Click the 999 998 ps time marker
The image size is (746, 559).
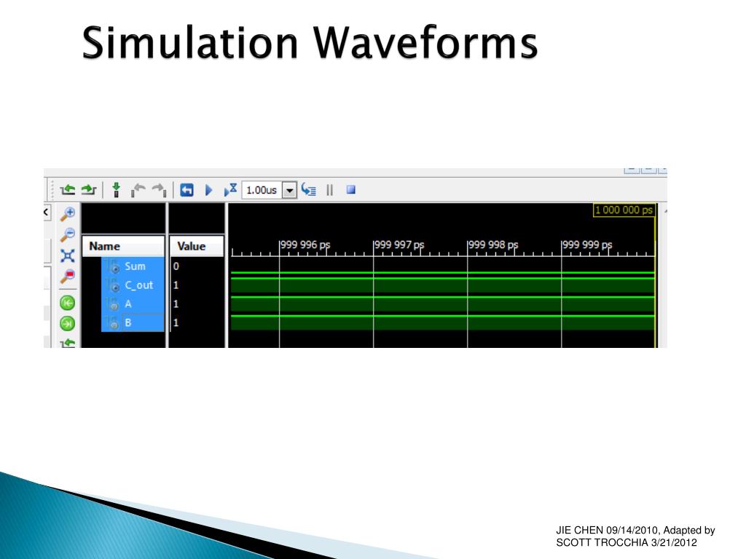(x=493, y=245)
